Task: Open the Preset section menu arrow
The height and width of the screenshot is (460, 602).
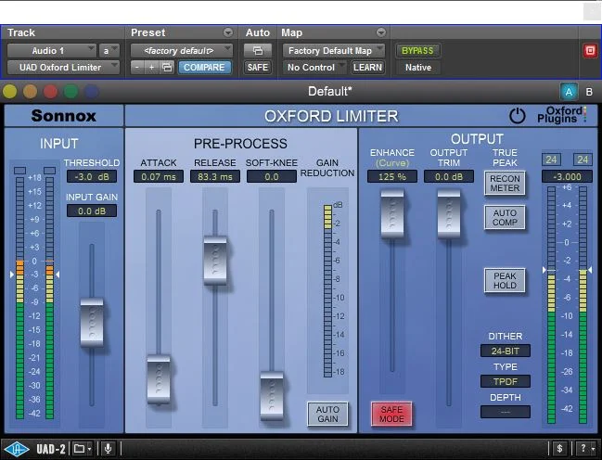Action: pyautogui.click(x=228, y=32)
